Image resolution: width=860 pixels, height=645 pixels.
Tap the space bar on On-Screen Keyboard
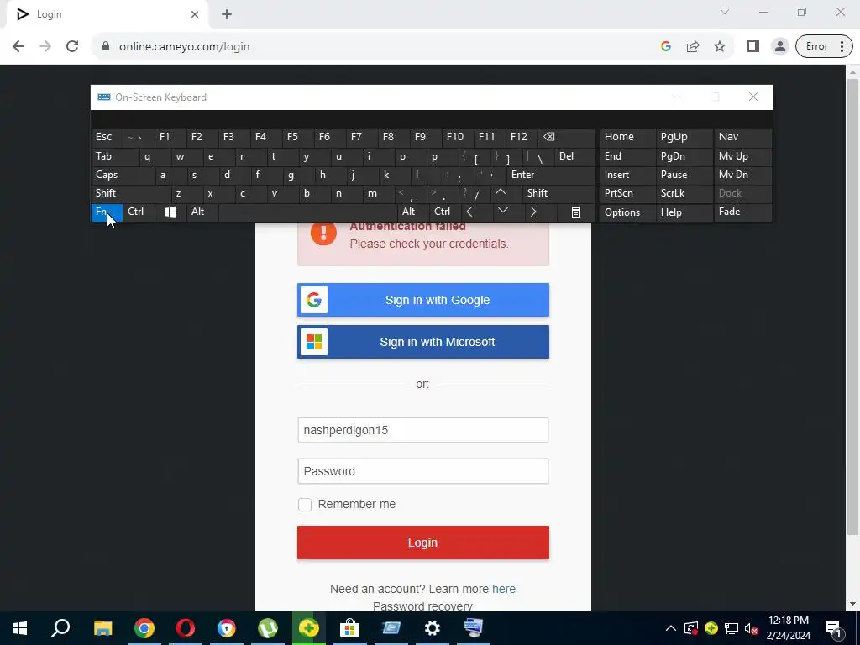(307, 212)
